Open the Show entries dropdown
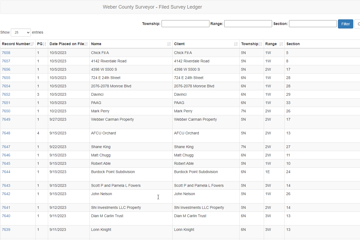Image resolution: width=360 pixels, height=240 pixels. 21,33
